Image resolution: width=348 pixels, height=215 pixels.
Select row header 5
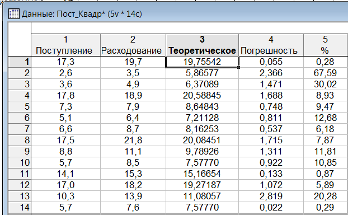(20, 106)
